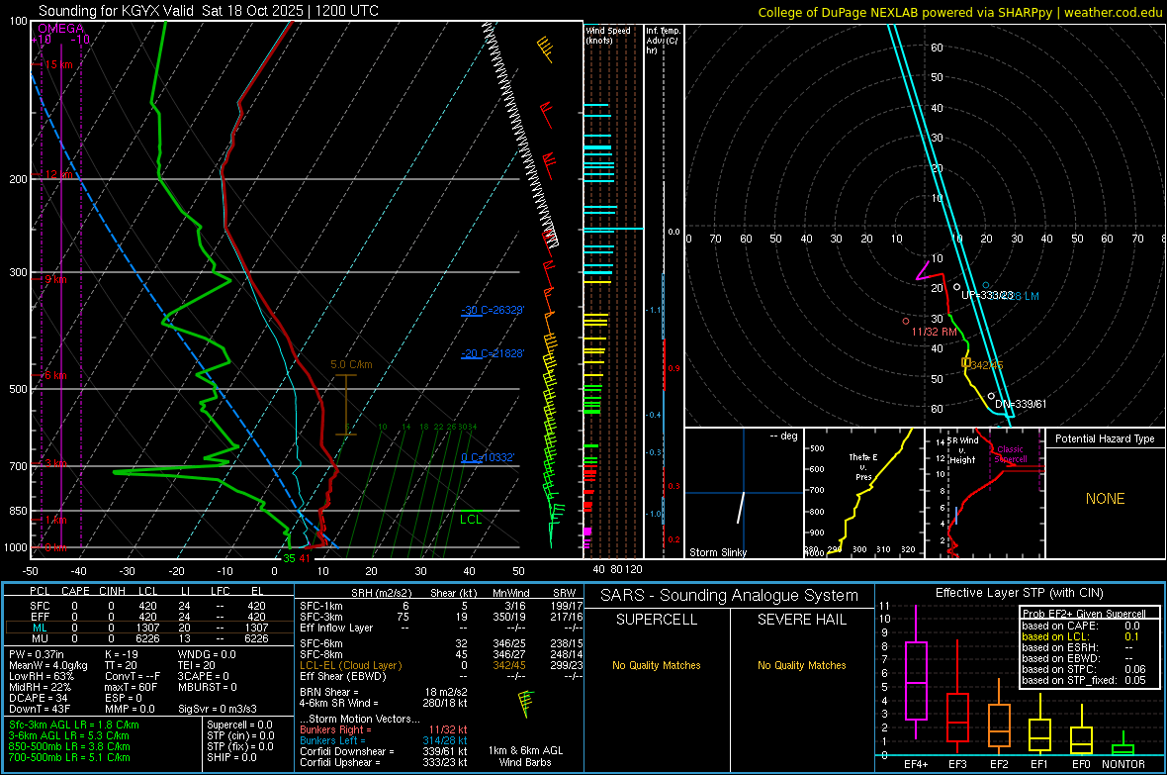Click the 12 km height marker

(58, 174)
